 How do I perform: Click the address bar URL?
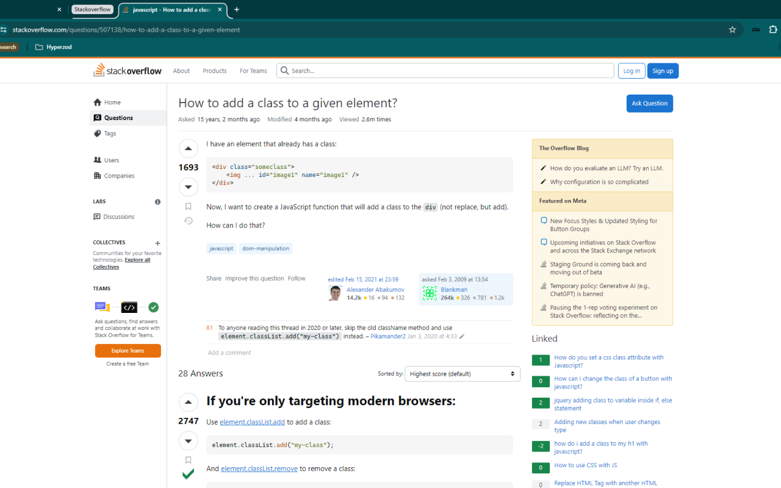coord(126,29)
